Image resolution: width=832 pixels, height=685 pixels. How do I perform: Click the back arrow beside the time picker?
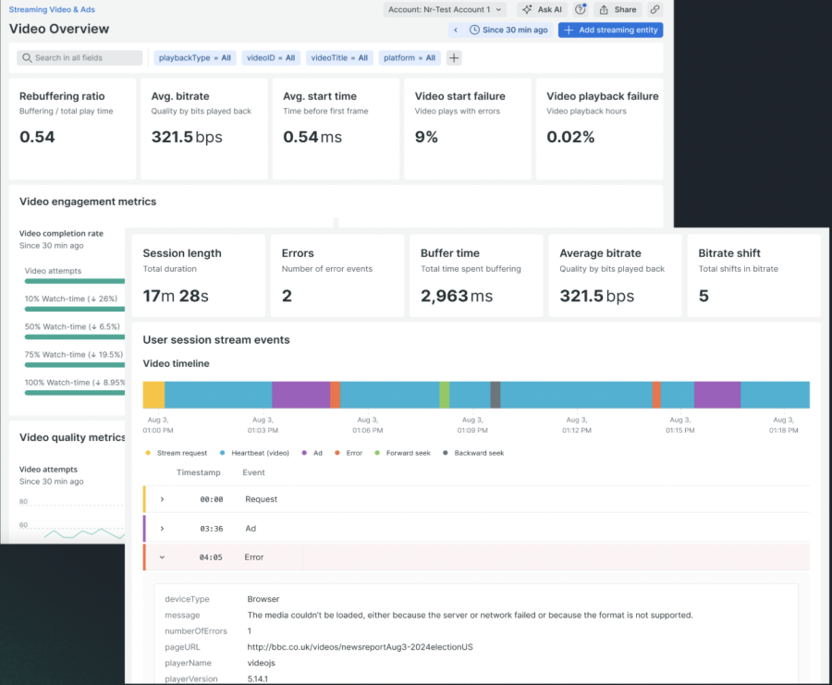pos(455,30)
